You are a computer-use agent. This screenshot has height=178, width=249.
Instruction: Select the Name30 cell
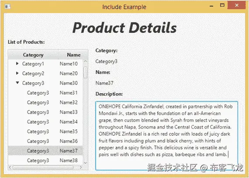[x=69, y=83]
